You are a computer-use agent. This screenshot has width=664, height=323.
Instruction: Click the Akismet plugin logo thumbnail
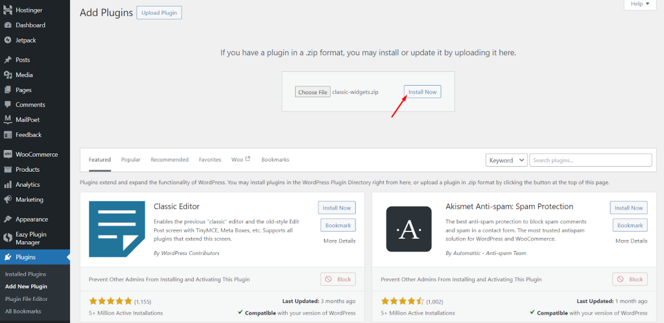click(409, 229)
